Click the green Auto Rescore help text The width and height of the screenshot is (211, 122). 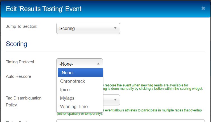click(x=153, y=87)
